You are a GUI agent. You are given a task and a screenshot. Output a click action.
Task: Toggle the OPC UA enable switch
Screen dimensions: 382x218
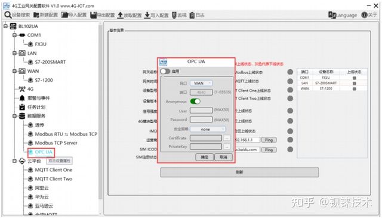(x=165, y=71)
